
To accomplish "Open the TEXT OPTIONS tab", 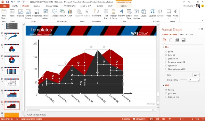I will pos(186,35).
